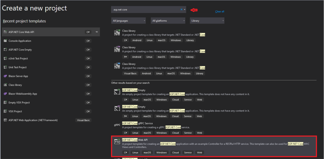This screenshot has height=159, width=324.
Task: Click the Unit Test Project icon
Action: (x=5, y=67)
